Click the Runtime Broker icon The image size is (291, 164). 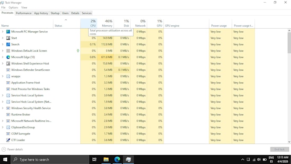[8, 114]
